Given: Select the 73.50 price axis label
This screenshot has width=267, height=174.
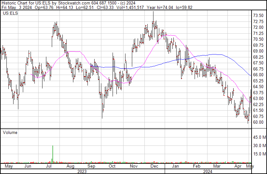Looking at the screenshot, I should (259, 16).
